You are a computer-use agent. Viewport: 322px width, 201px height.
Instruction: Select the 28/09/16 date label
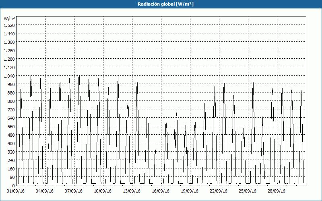pos(277,191)
